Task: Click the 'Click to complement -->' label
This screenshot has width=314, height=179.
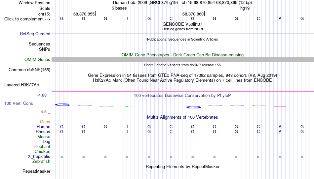Action: coord(27,19)
